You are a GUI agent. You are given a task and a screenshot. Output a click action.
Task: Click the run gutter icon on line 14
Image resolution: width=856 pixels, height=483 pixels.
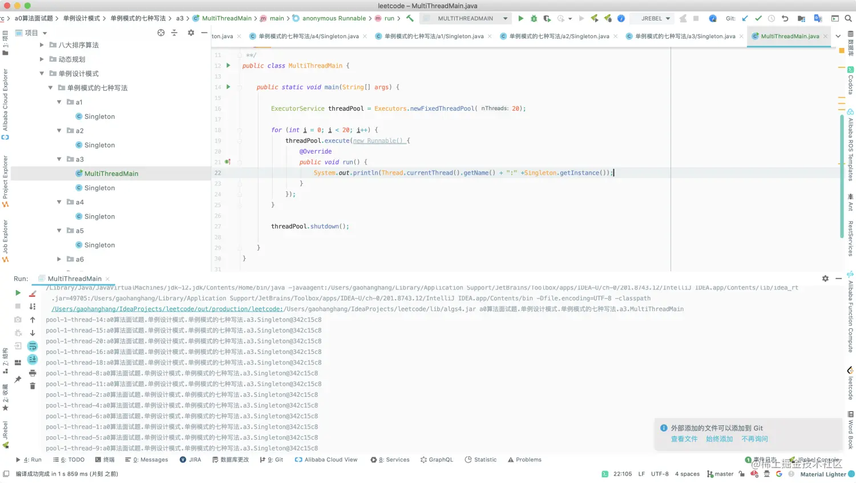228,87
